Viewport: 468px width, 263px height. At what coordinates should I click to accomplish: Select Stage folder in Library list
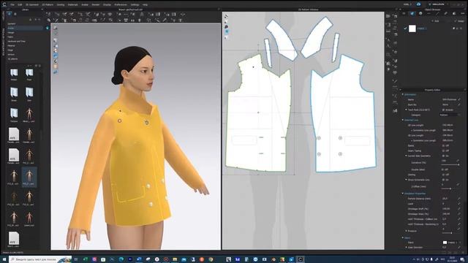(10, 50)
